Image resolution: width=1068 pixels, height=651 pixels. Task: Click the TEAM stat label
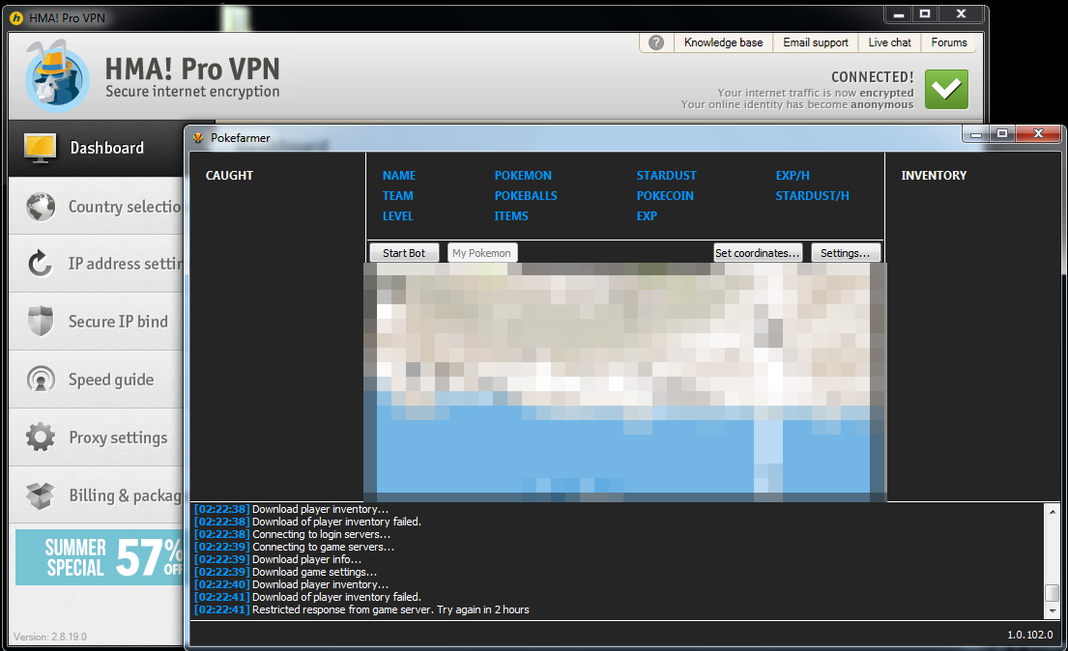coord(398,195)
